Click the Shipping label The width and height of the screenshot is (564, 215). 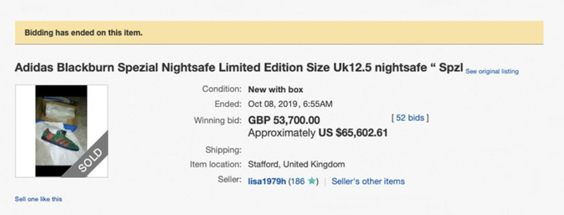pyautogui.click(x=223, y=149)
